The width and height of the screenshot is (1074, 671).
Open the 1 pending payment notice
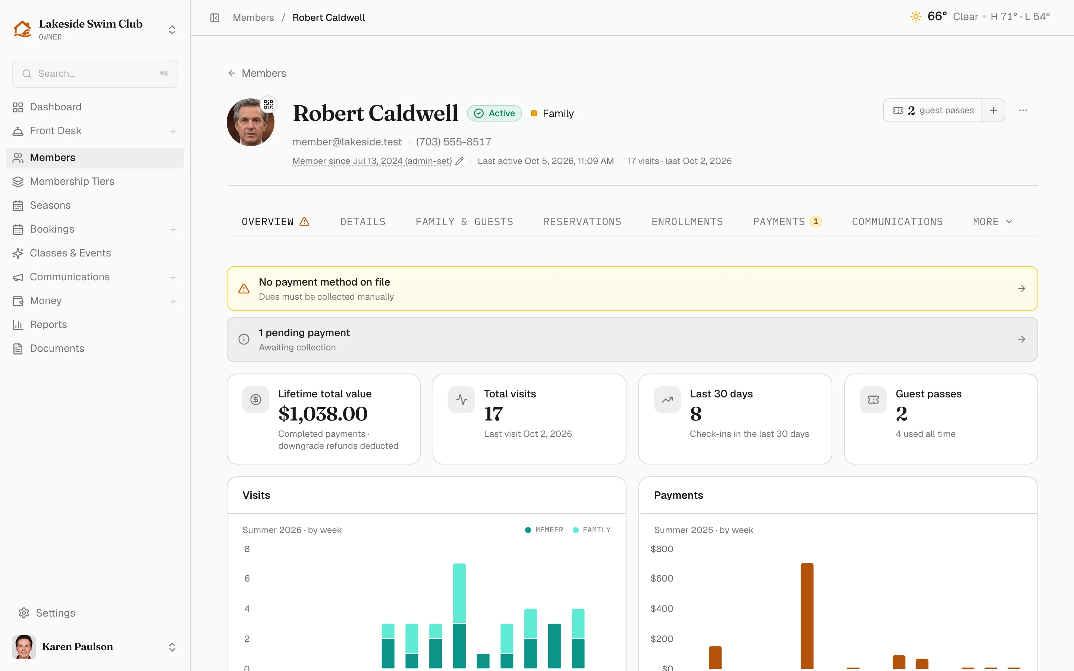pyautogui.click(x=632, y=339)
